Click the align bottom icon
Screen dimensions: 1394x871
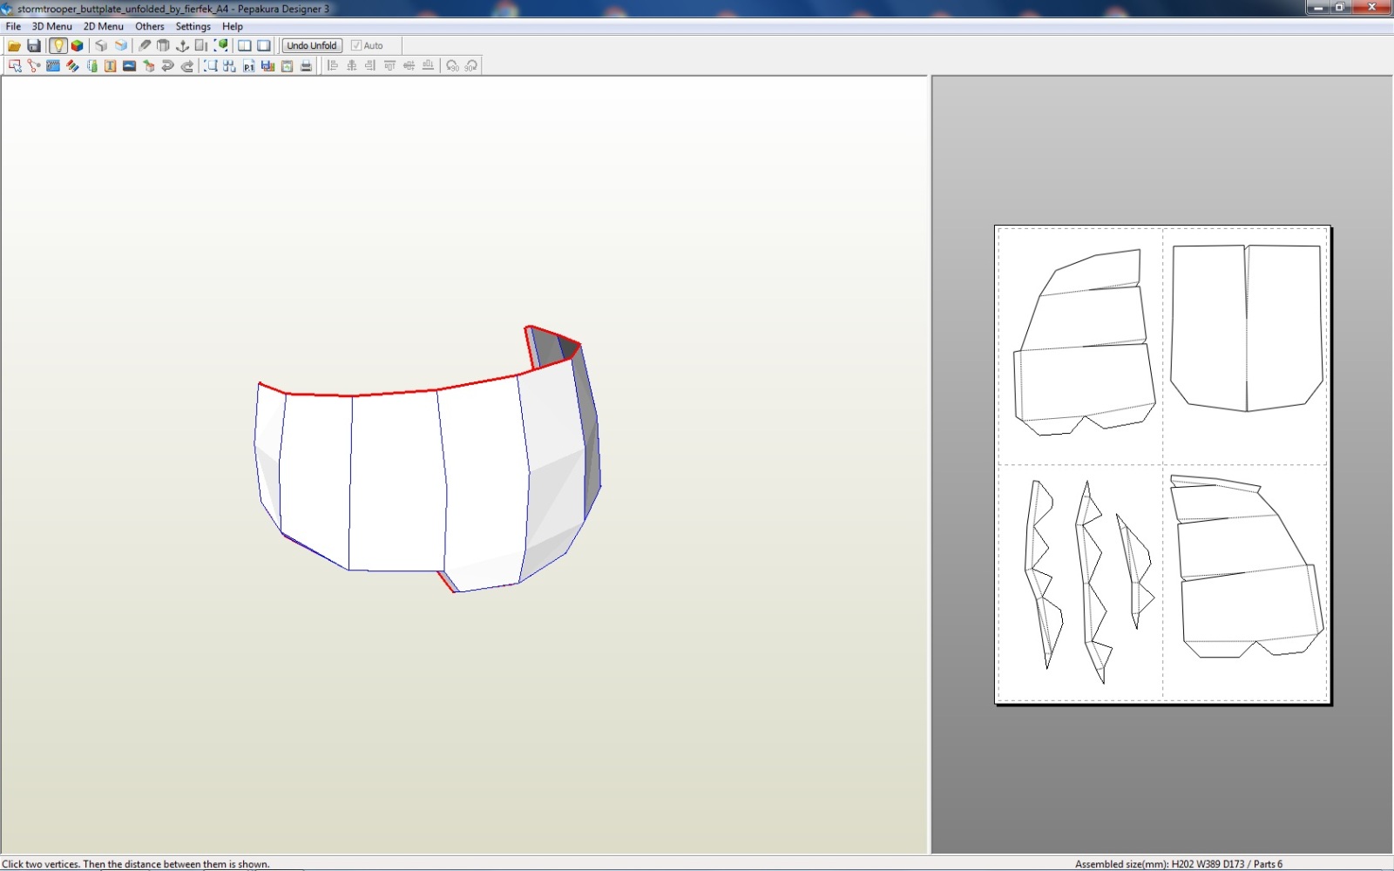(x=429, y=65)
